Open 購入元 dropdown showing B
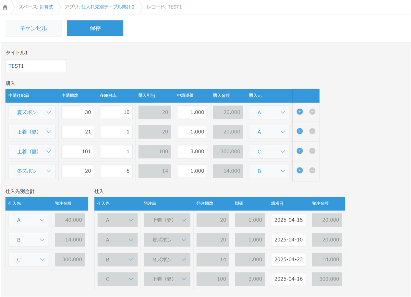411x297 pixels. point(269,171)
